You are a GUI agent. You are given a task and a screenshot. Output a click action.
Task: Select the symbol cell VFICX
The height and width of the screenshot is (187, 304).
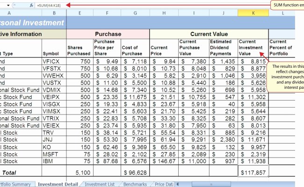tap(54, 61)
